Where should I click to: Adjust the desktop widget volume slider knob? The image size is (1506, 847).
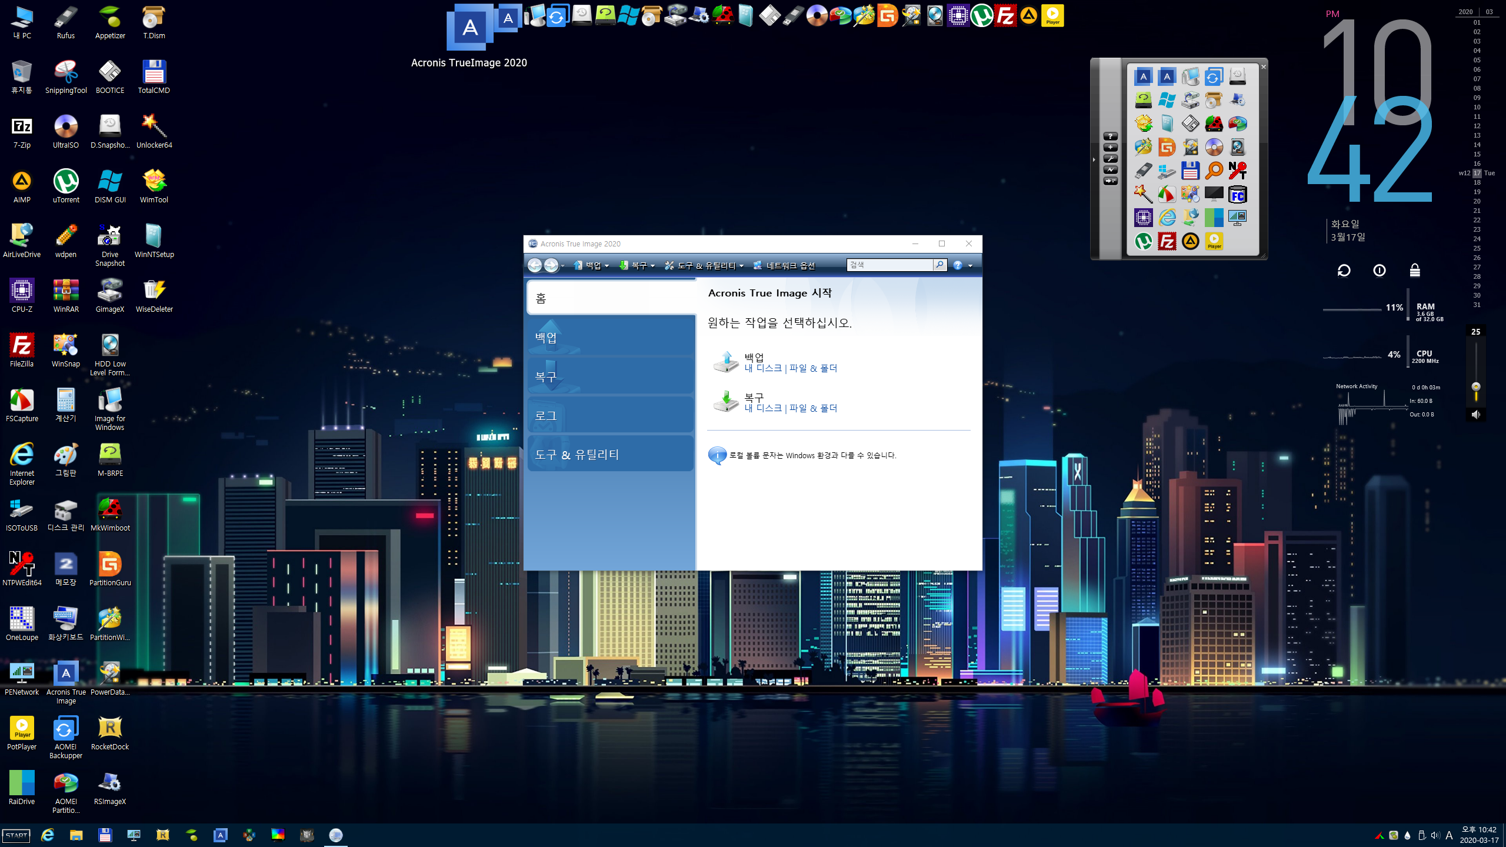[x=1475, y=387]
